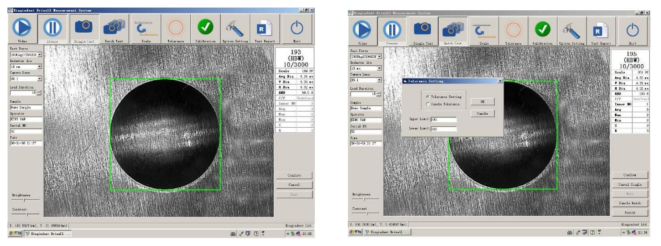Screen dimensions: 661x246
Task: Open Option Setting in the right window
Action: pos(572,32)
